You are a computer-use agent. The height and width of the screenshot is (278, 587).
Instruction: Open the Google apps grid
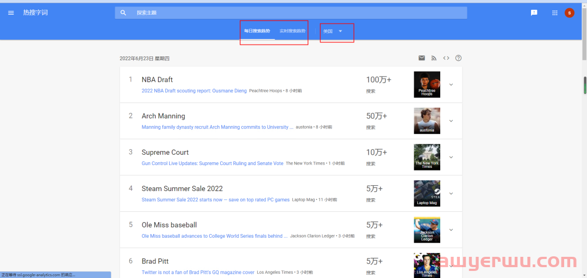555,12
